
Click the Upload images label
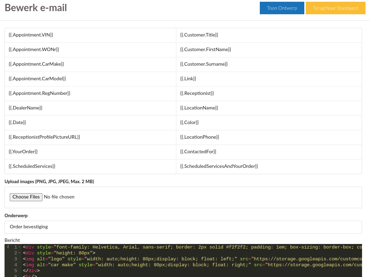(49, 181)
